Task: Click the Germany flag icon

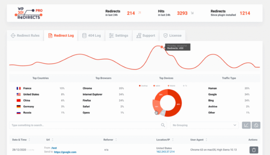Action: 19,107
